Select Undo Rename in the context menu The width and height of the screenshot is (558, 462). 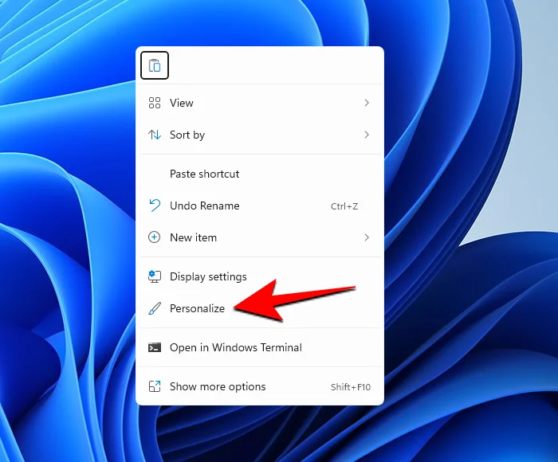pos(260,206)
